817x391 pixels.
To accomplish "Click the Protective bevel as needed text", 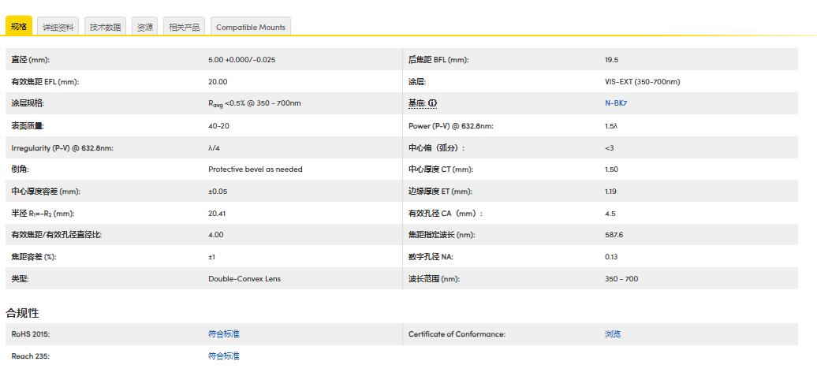I will 256,169.
